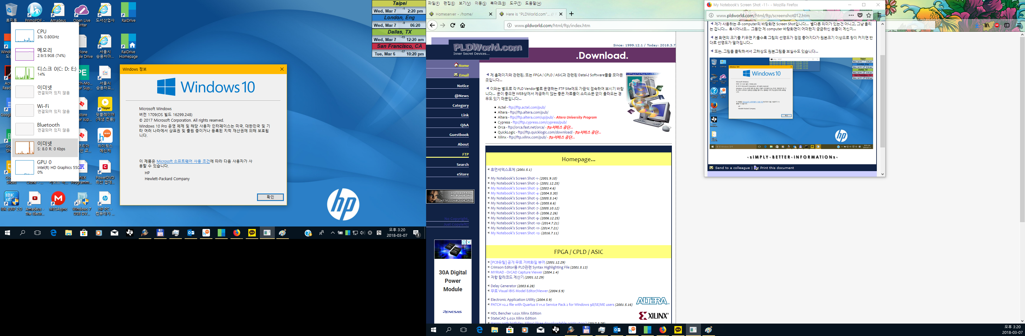Toggle Korean IME indicator in tray
1025x336 pixels.
[379, 233]
